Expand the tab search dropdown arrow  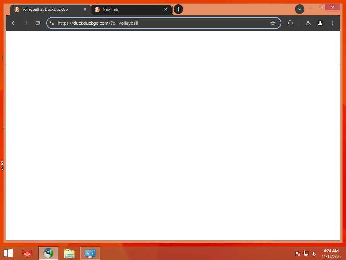(300, 9)
